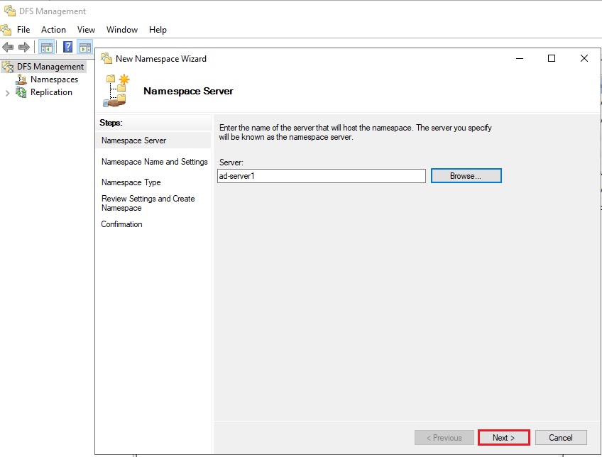Click the Show/Hide Console Tree toolbar icon
Viewport: 602px width, 457px height.
tap(46, 46)
